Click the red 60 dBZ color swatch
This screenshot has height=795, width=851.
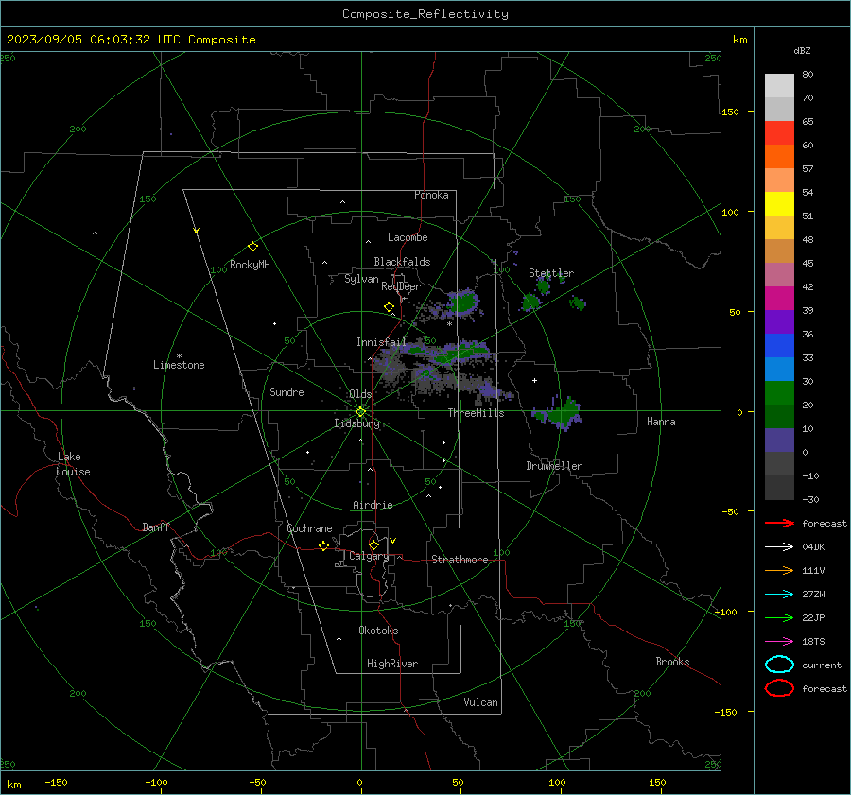pos(779,133)
